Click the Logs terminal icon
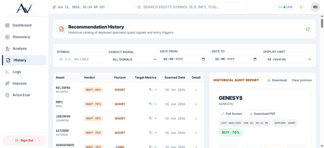 coord(7,72)
